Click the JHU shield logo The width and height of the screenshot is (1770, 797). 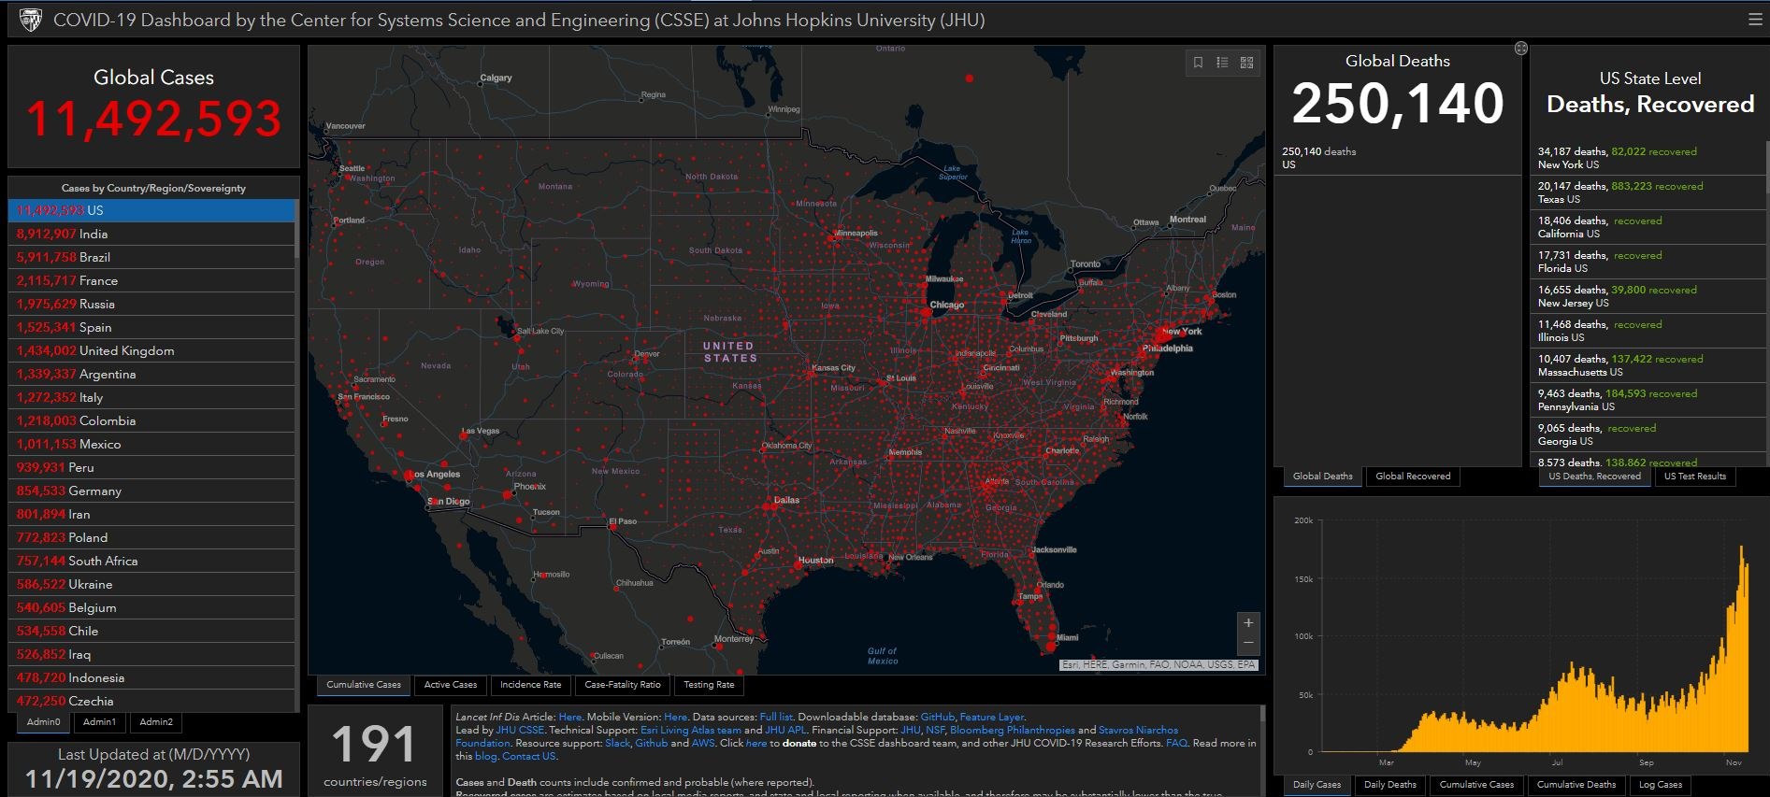point(31,20)
